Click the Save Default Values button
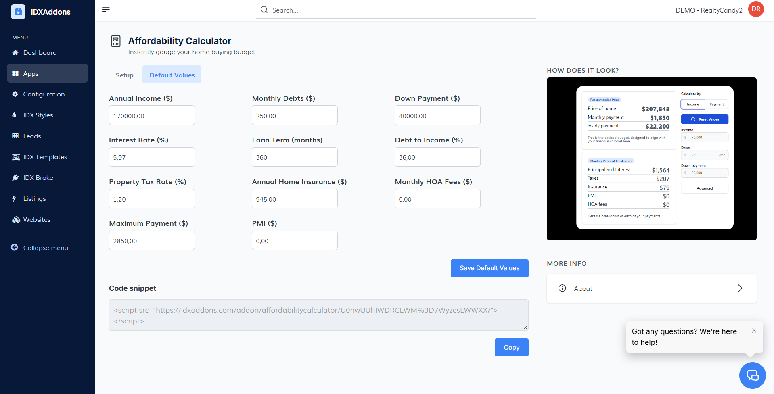The width and height of the screenshot is (774, 394). coord(490,268)
